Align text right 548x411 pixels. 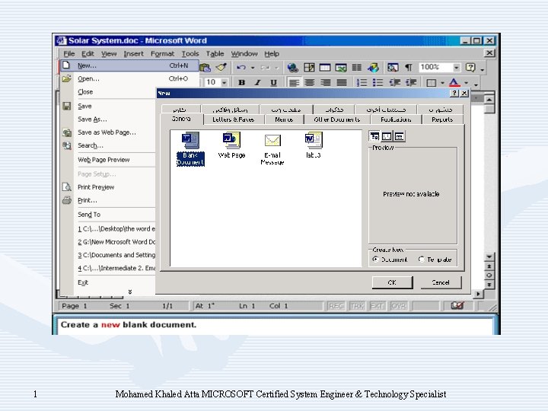pyautogui.click(x=326, y=82)
